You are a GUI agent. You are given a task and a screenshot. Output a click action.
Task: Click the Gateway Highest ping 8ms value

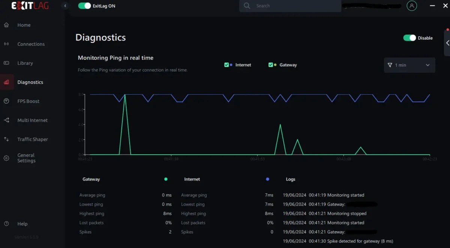[x=167, y=214]
